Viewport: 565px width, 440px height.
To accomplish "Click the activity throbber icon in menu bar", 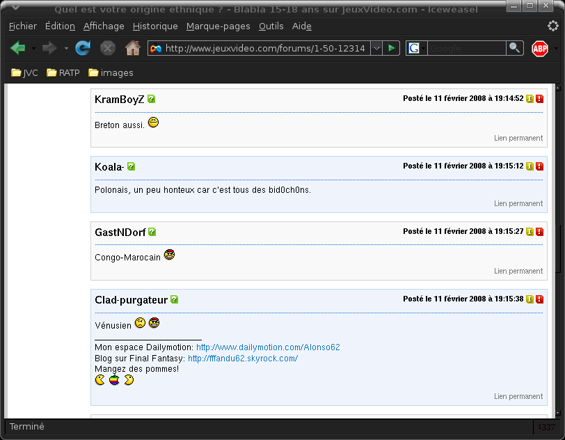I will pos(552,26).
